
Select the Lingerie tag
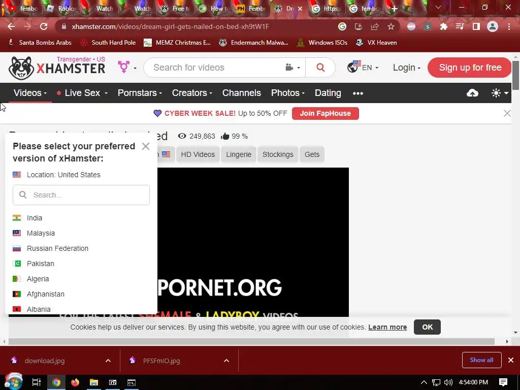(239, 154)
